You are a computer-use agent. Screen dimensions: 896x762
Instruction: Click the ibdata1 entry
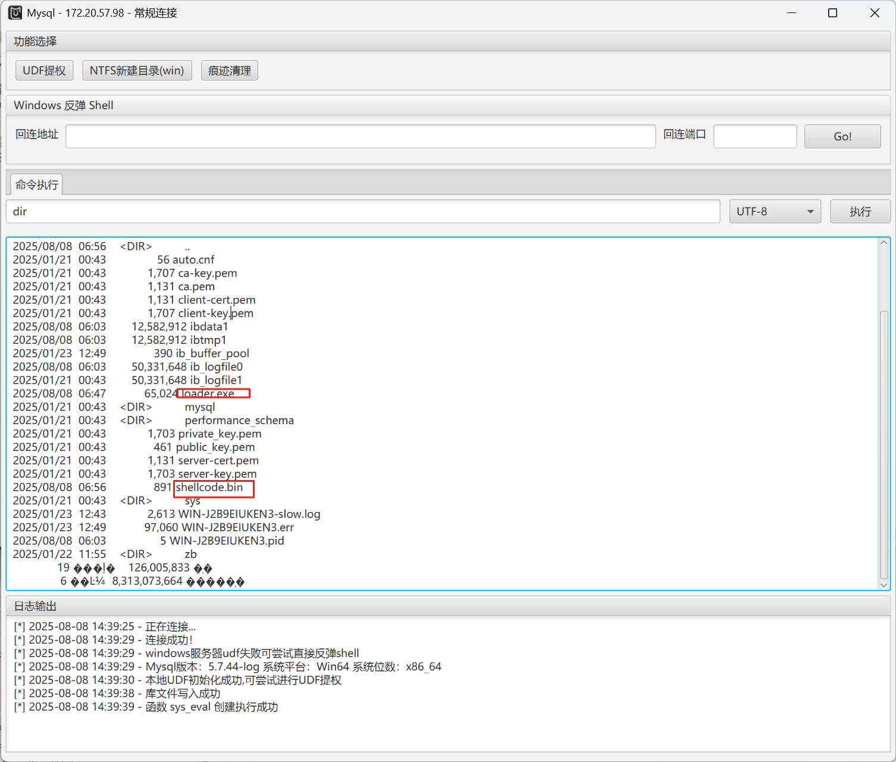pyautogui.click(x=209, y=327)
